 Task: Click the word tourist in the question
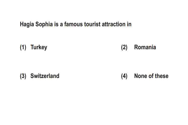point(92,24)
